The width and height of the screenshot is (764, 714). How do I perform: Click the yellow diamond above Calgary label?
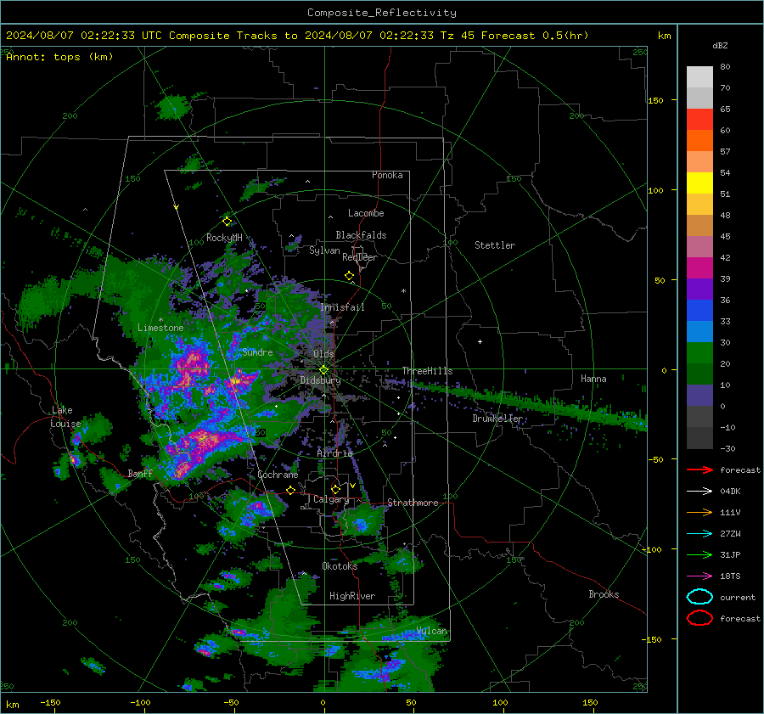click(x=335, y=489)
